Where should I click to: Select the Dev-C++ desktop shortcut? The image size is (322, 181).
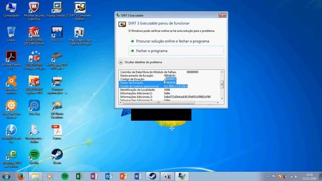(x=57, y=34)
